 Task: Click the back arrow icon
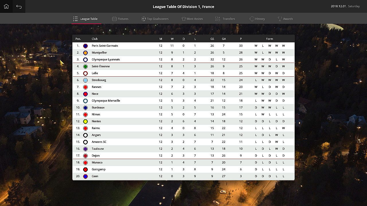19,7
